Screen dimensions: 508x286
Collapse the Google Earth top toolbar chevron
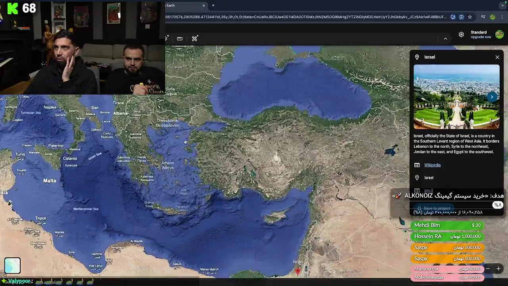[x=445, y=39]
